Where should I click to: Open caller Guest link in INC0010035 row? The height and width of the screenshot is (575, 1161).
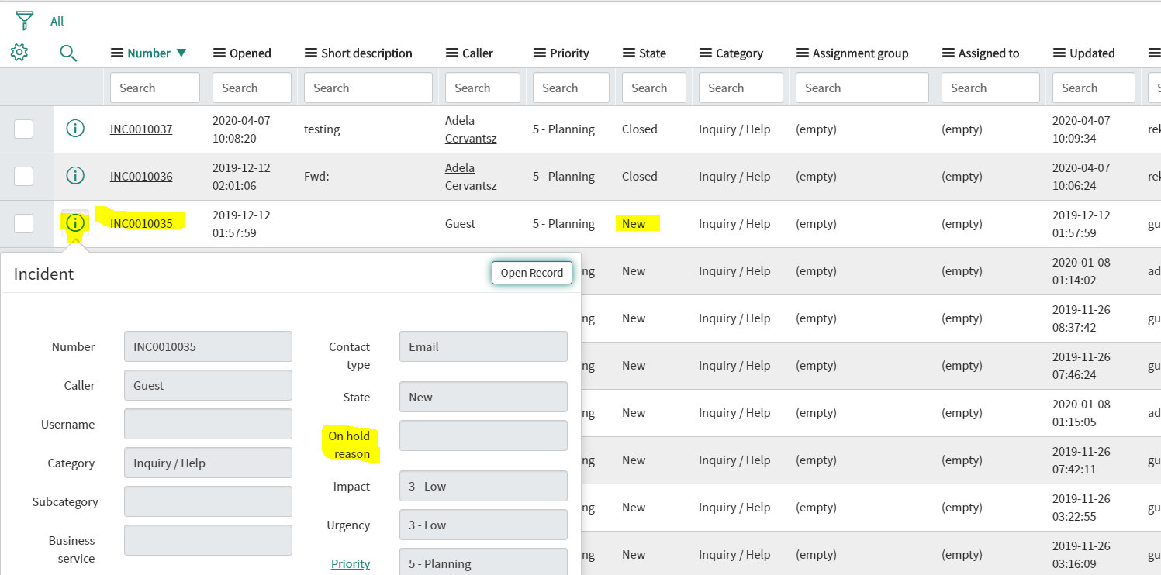[460, 224]
